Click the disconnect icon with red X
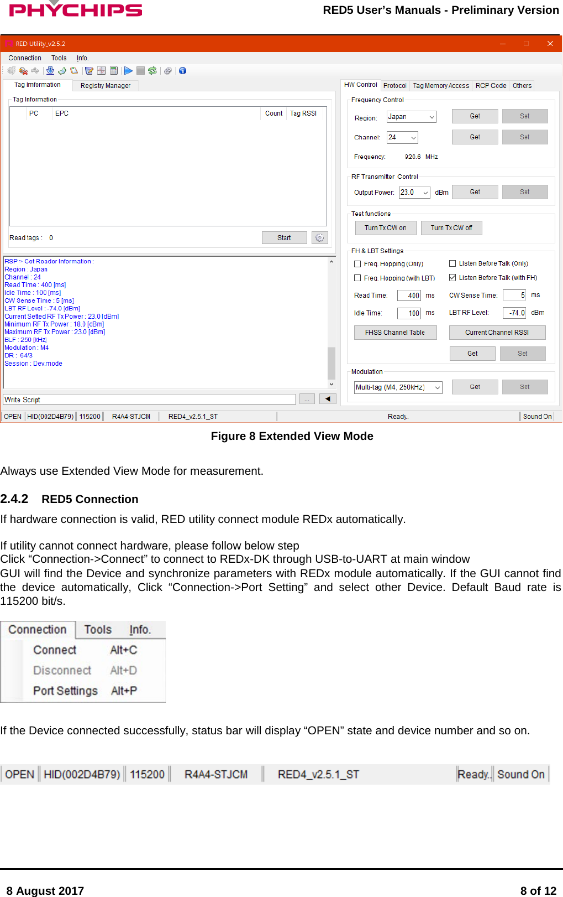The image size is (563, 897). tap(23, 70)
